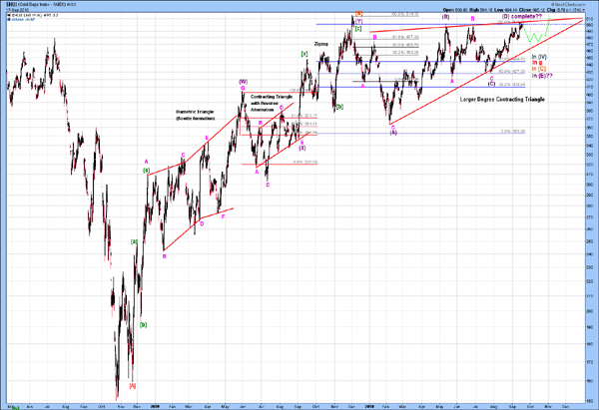
Task: Click the Open High Low Close header readout
Action: [x=513, y=10]
